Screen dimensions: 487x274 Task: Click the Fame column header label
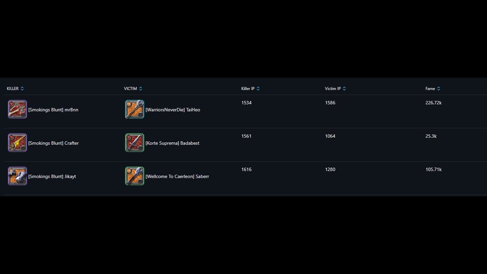click(430, 89)
